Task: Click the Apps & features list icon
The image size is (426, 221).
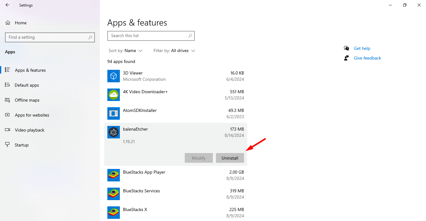Action: [8, 70]
